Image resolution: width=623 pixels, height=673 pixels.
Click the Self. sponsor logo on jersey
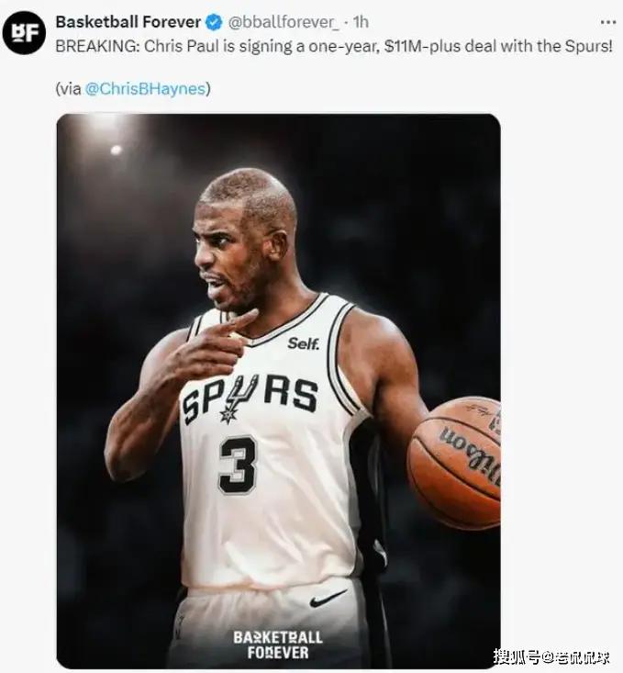click(304, 343)
